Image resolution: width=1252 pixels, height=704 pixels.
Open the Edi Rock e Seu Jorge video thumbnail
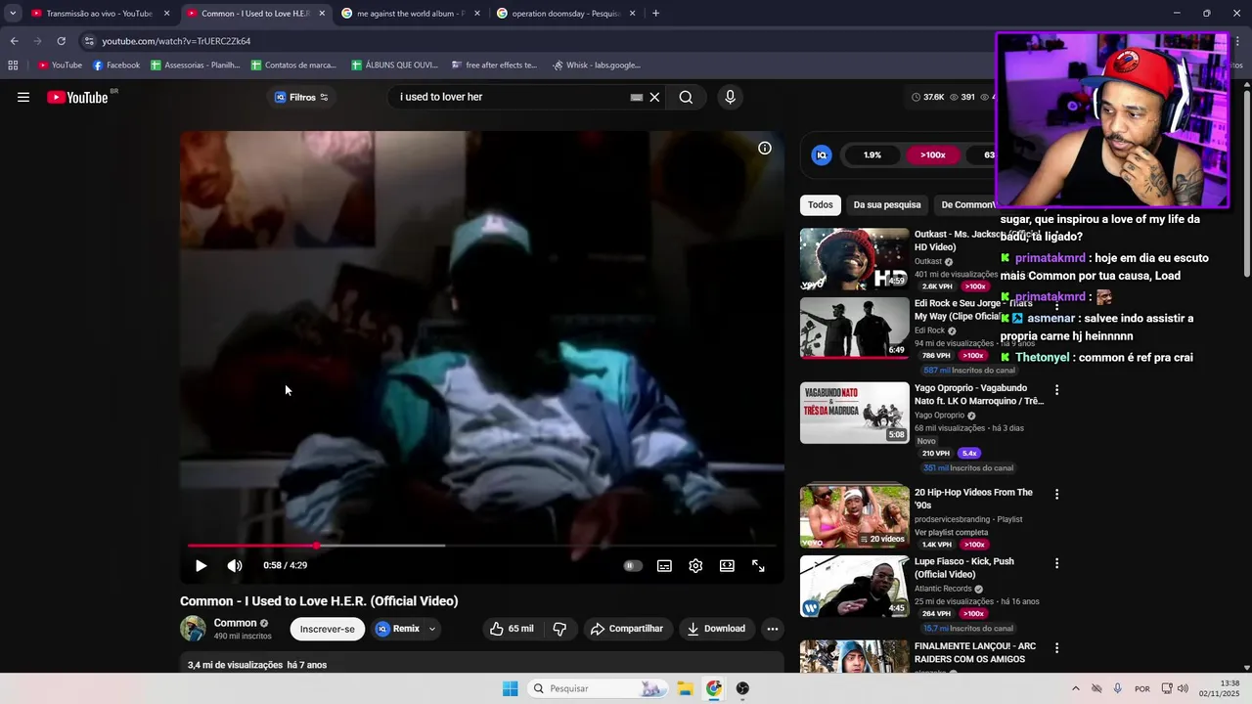[x=855, y=328]
